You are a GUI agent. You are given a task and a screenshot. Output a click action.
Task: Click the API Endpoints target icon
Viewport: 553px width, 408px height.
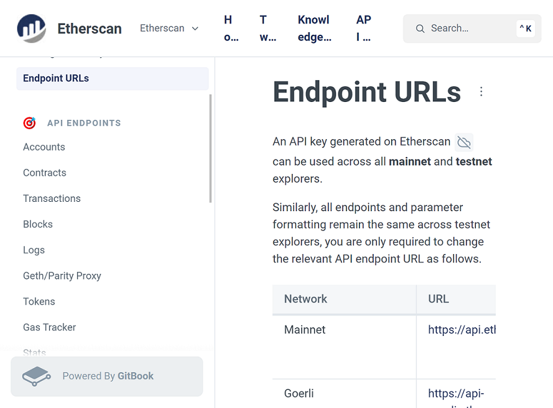pyautogui.click(x=29, y=123)
